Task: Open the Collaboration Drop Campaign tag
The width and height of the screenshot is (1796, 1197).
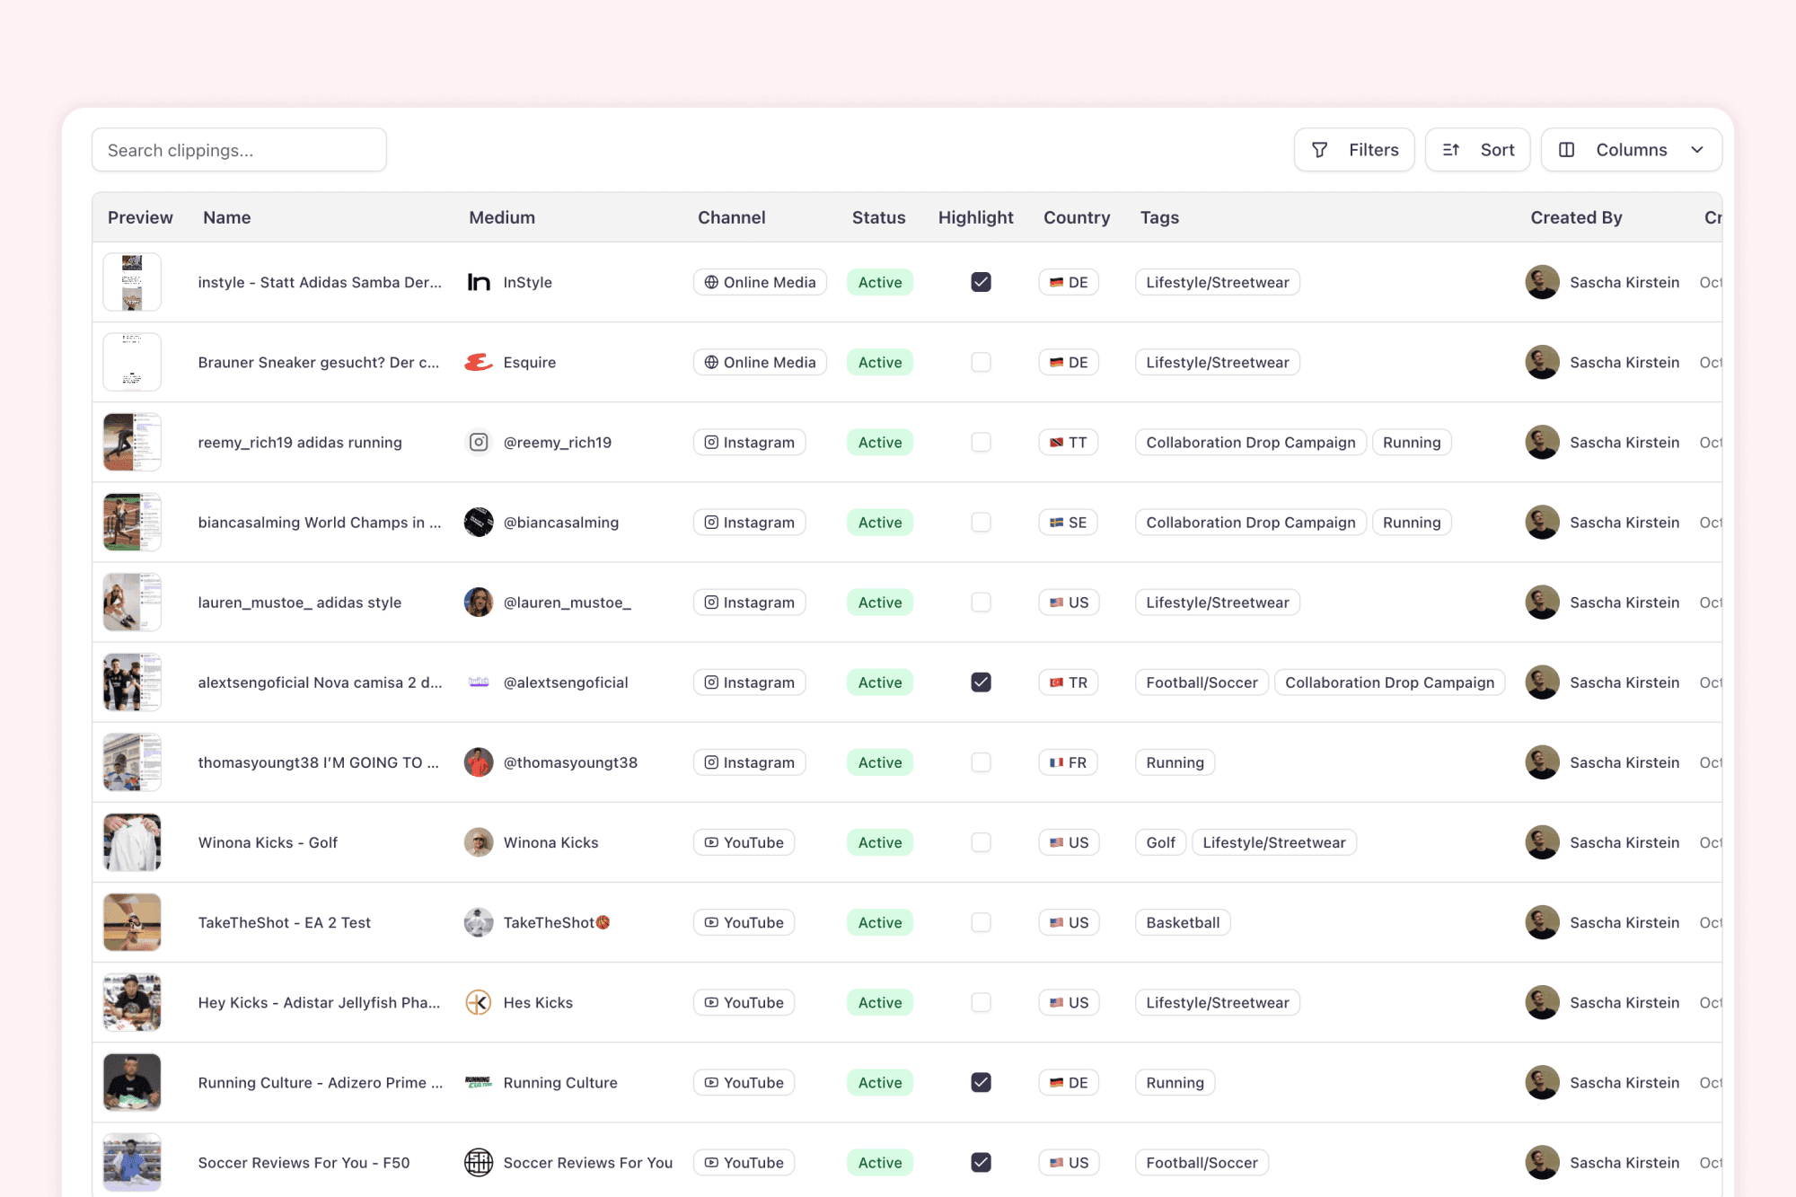Action: click(1250, 442)
